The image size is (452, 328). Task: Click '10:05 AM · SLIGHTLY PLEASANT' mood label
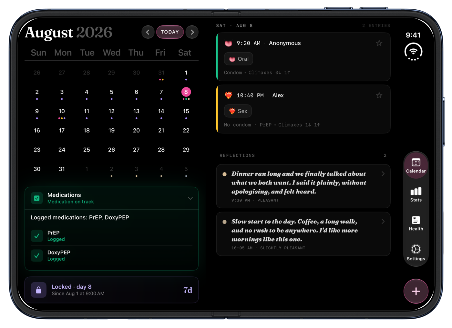[x=268, y=248]
